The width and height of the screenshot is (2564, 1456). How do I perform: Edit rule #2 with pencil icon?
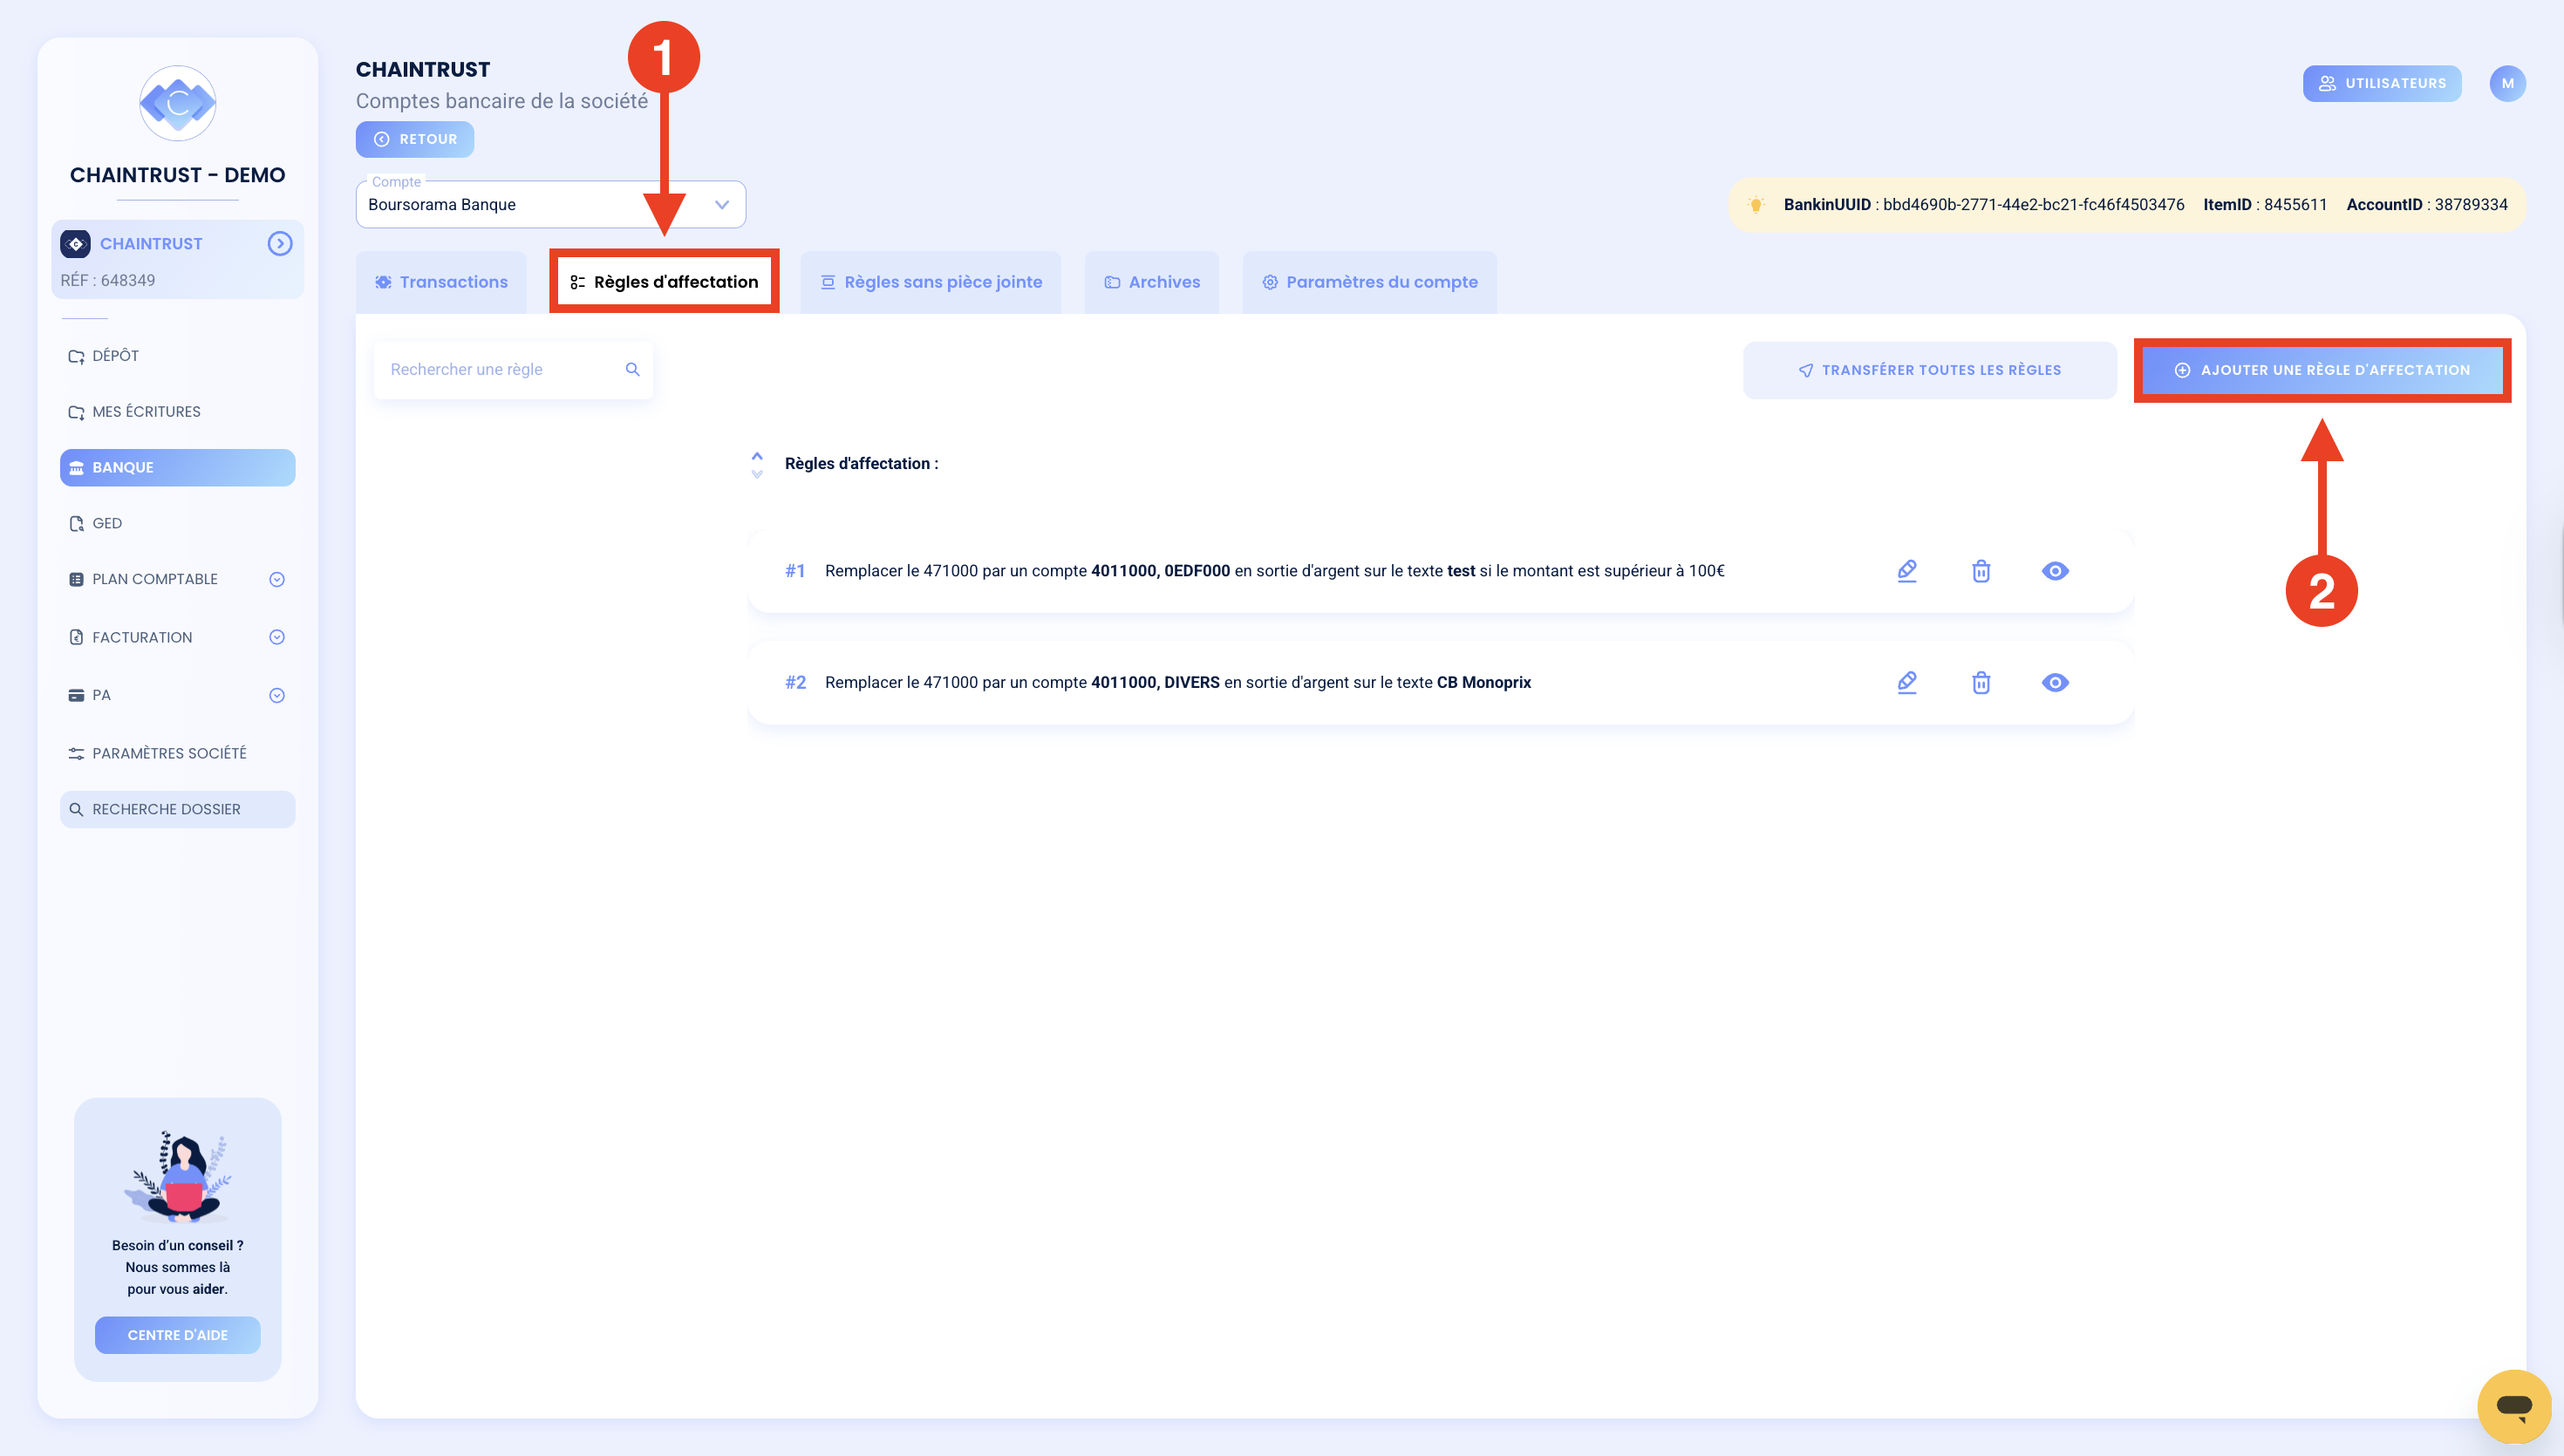[1907, 683]
